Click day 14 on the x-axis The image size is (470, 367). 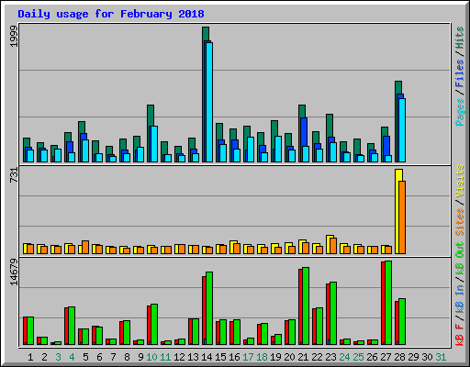207,357
